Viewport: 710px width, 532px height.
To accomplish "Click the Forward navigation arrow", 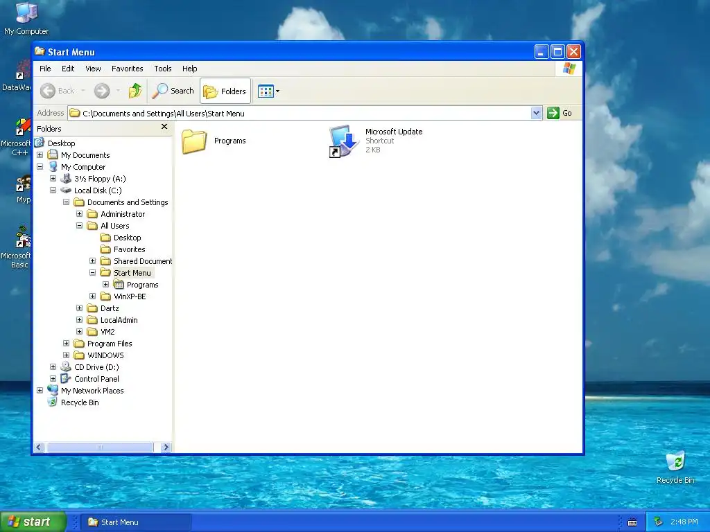I will point(102,91).
